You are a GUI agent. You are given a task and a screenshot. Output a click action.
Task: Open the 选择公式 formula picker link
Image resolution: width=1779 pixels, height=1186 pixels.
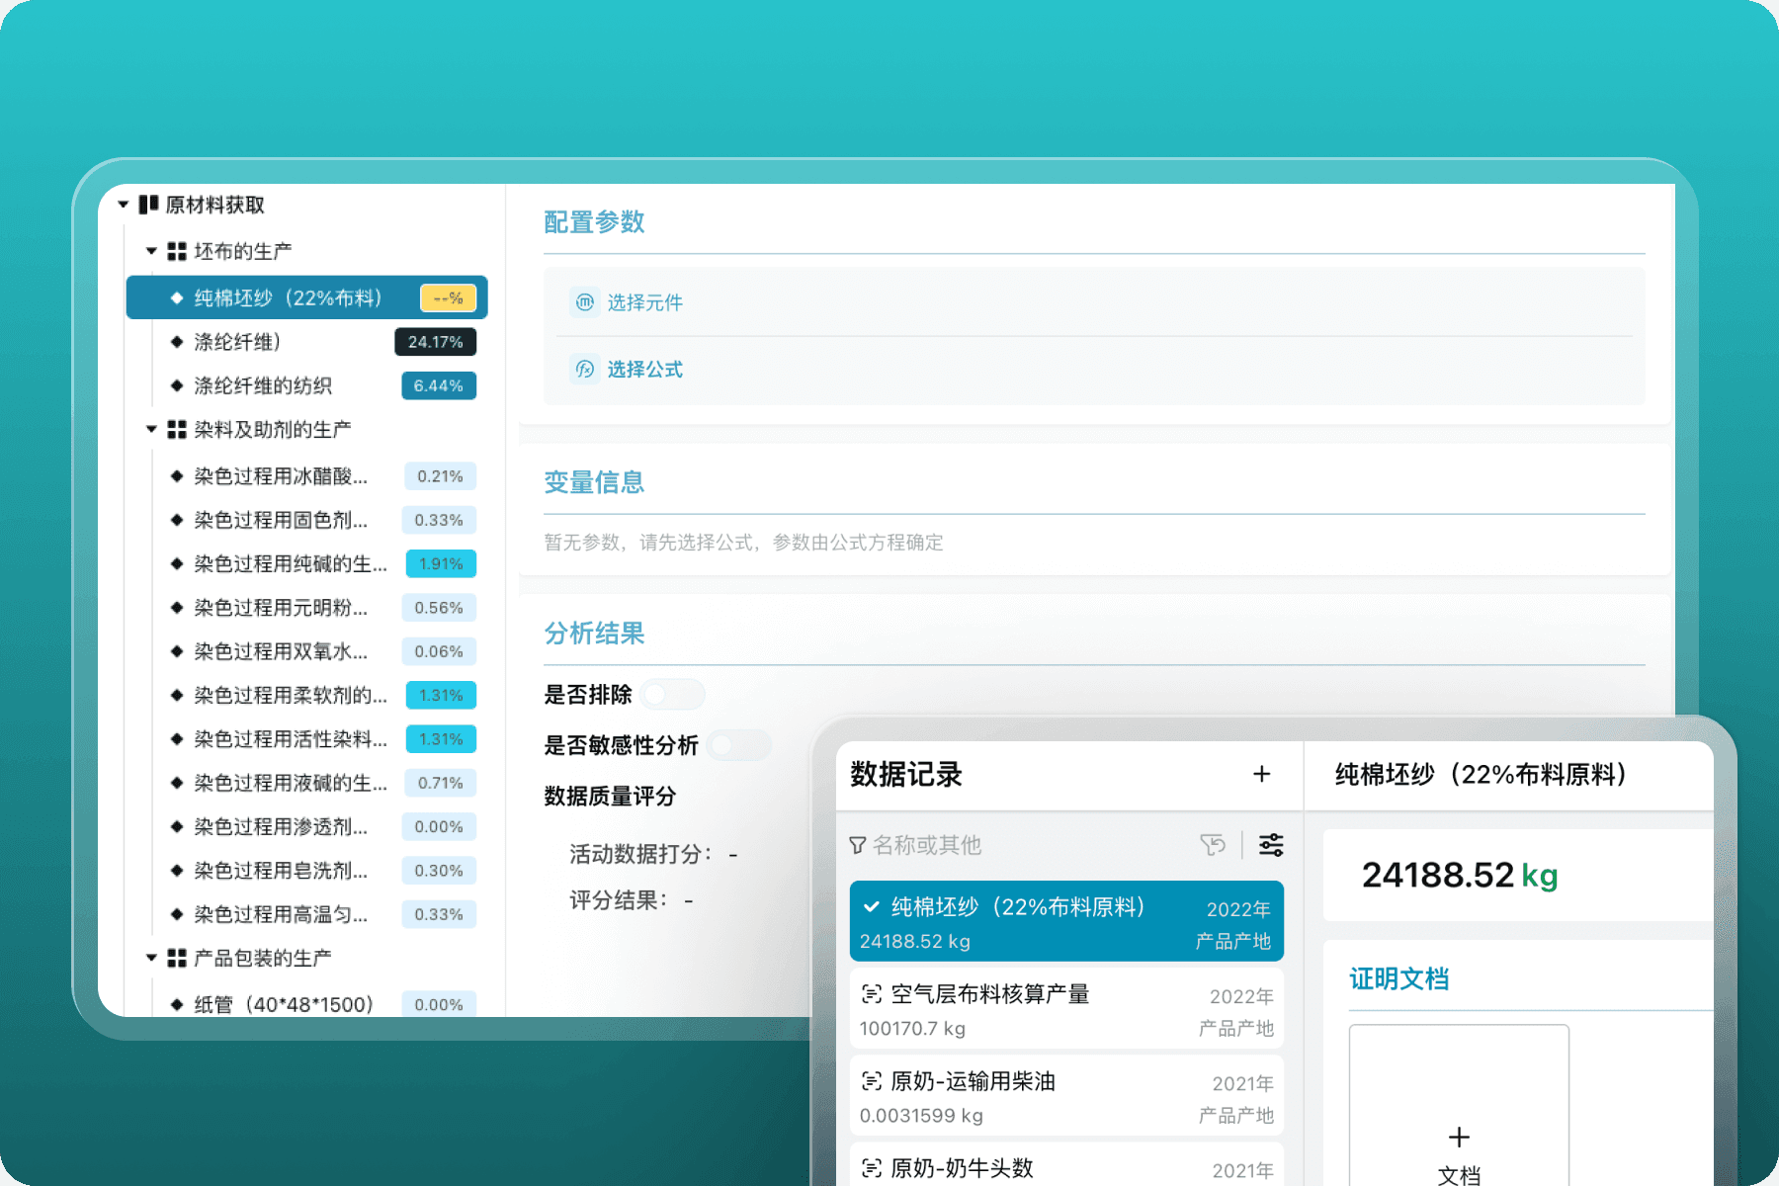tap(644, 369)
